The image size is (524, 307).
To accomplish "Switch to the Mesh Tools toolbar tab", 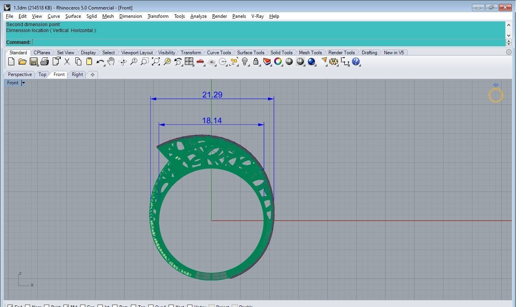I will [310, 52].
